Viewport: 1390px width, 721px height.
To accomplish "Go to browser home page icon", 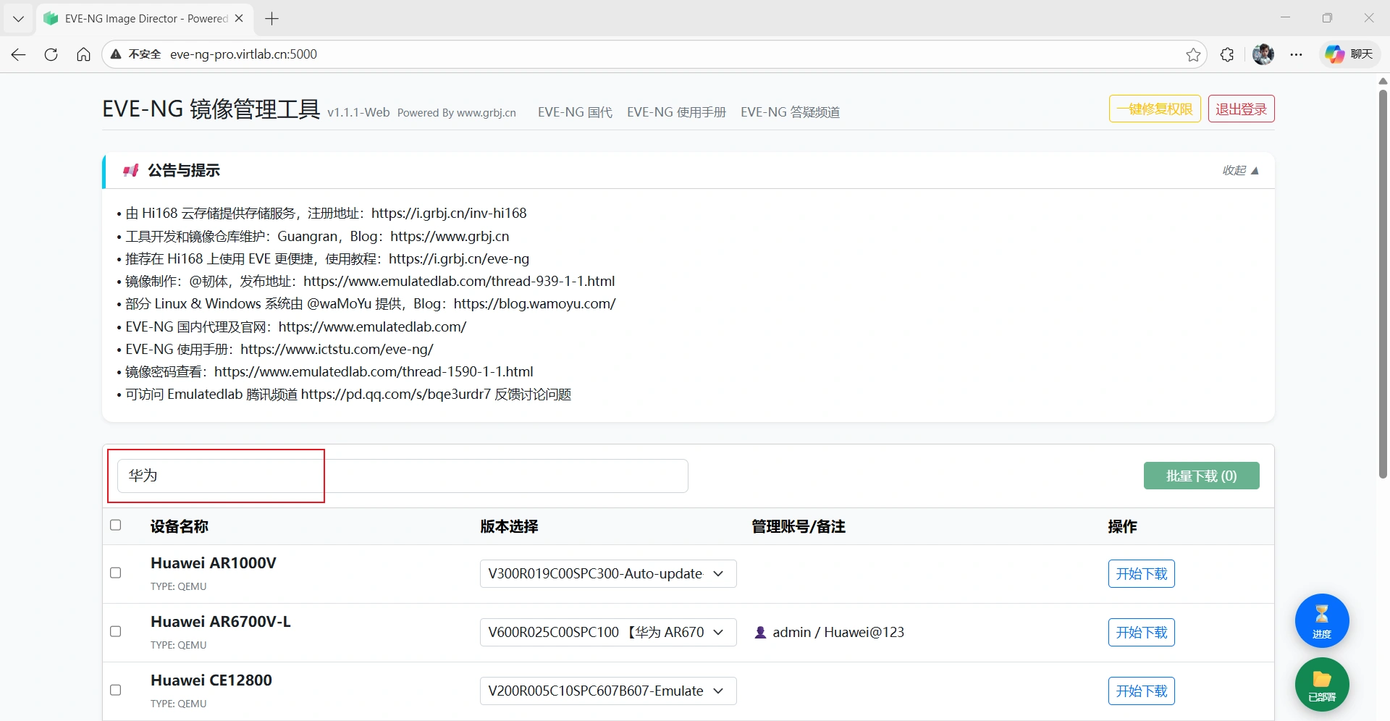I will pyautogui.click(x=84, y=54).
